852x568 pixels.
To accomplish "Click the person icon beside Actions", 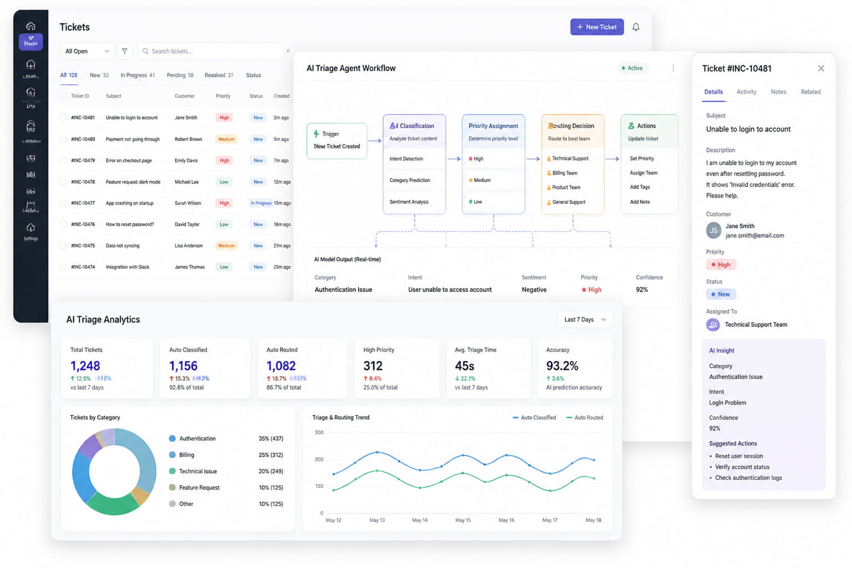I will click(631, 126).
